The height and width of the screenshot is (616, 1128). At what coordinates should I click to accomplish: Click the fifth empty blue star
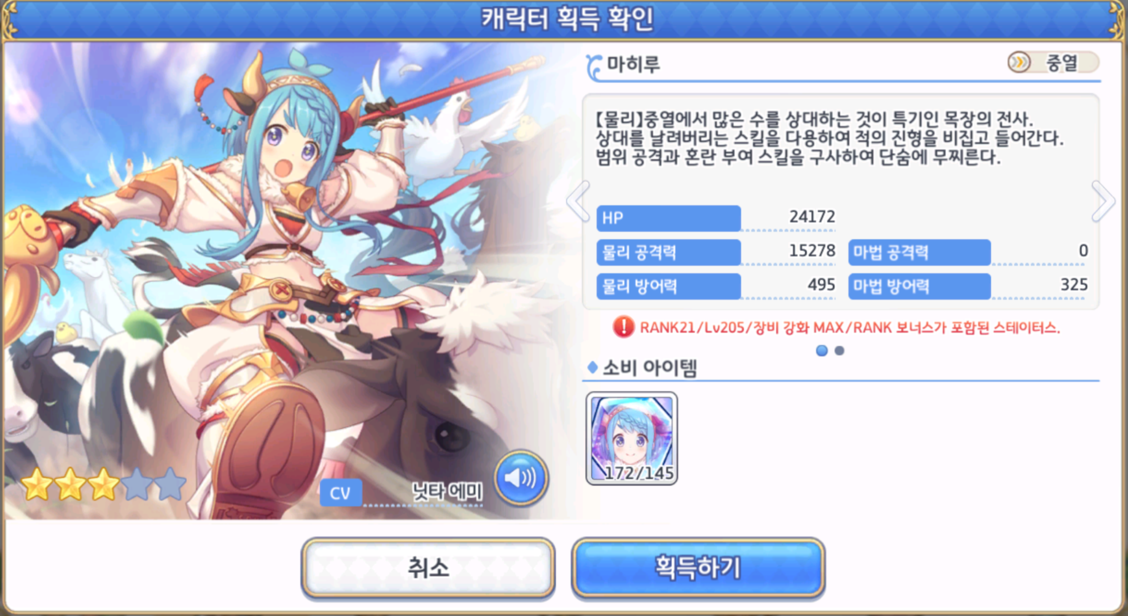tap(170, 484)
